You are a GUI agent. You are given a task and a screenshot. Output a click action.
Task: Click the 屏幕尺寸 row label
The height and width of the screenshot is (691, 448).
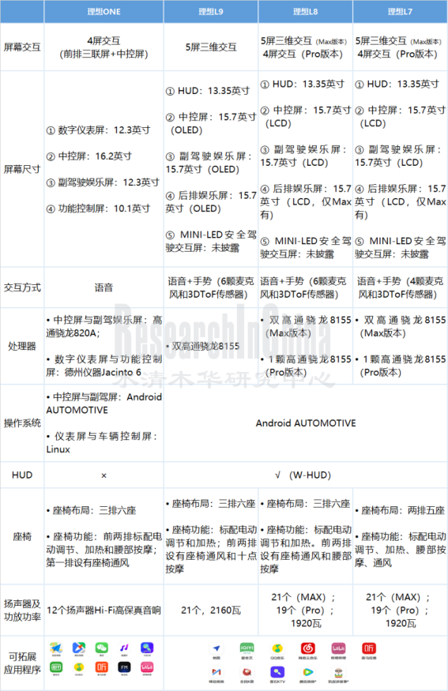tap(22, 169)
